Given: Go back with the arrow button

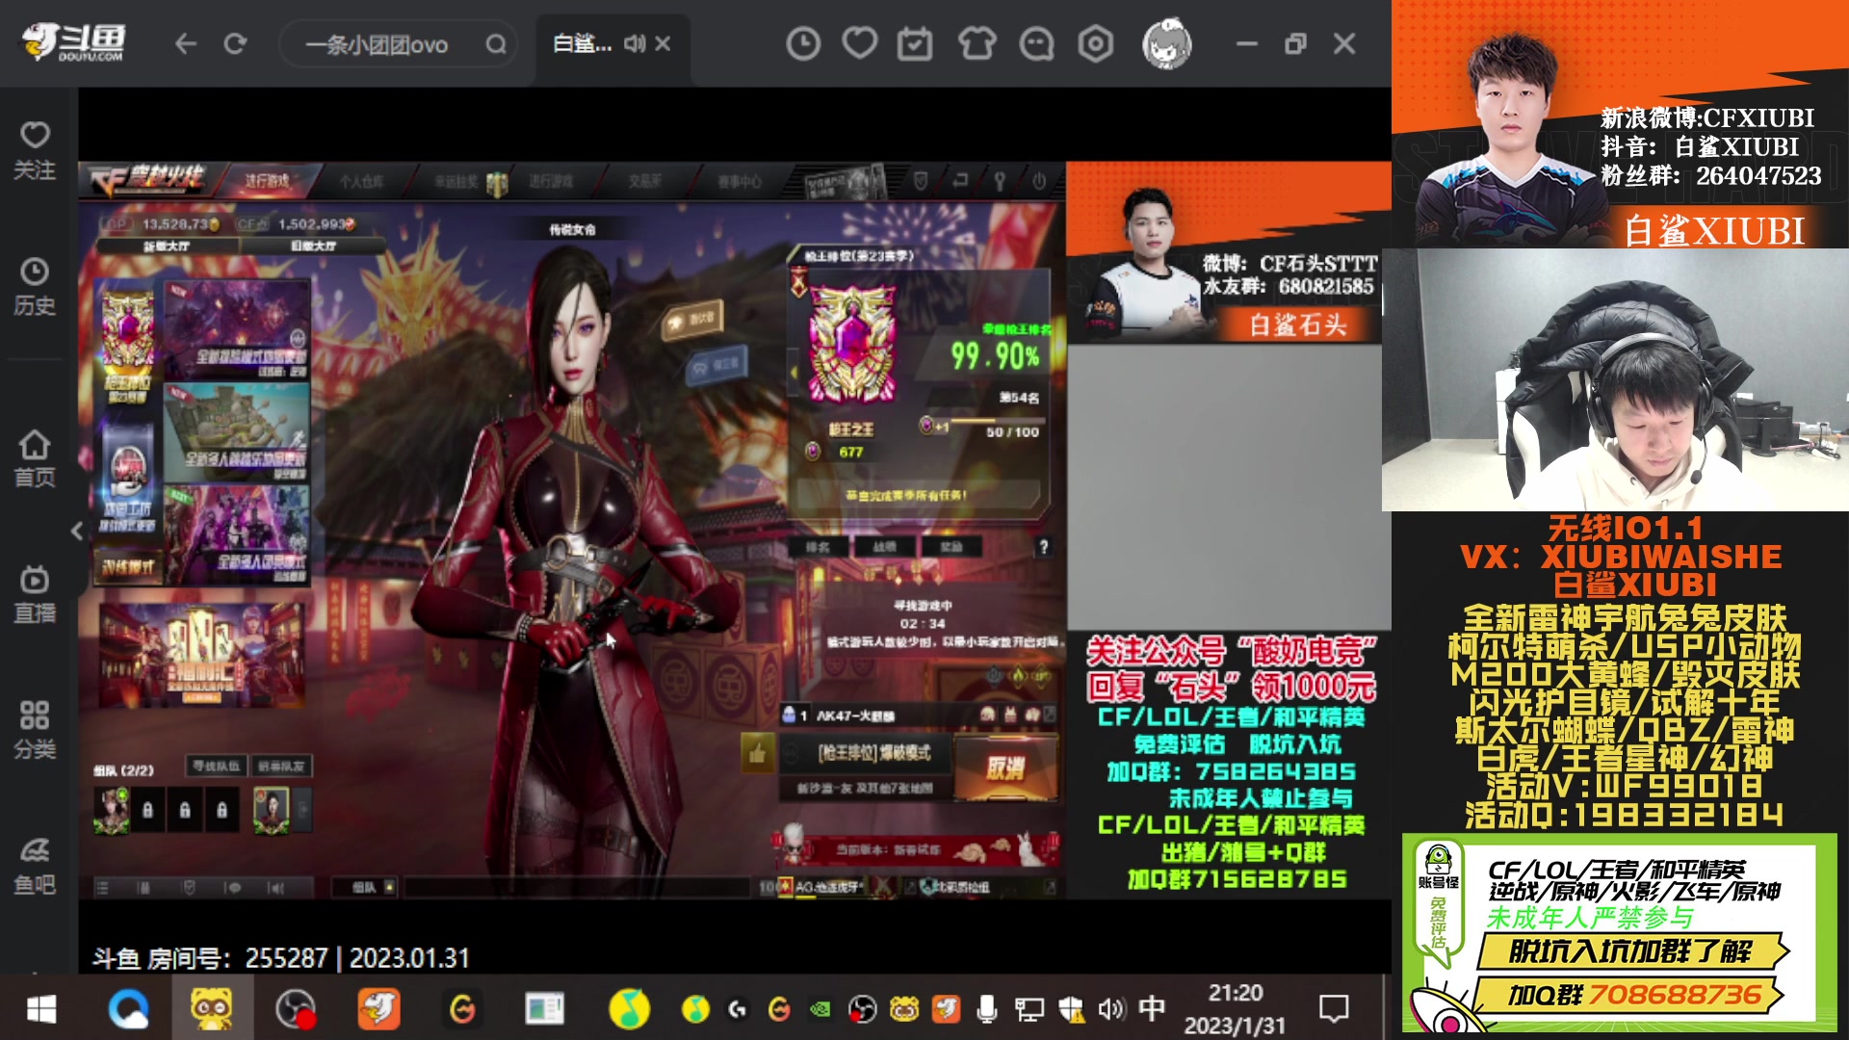Looking at the screenshot, I should (186, 43).
